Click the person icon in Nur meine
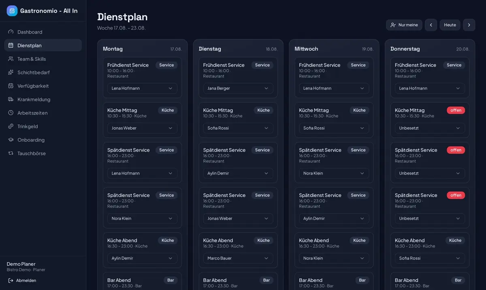Image resolution: width=486 pixels, height=290 pixels. (393, 25)
